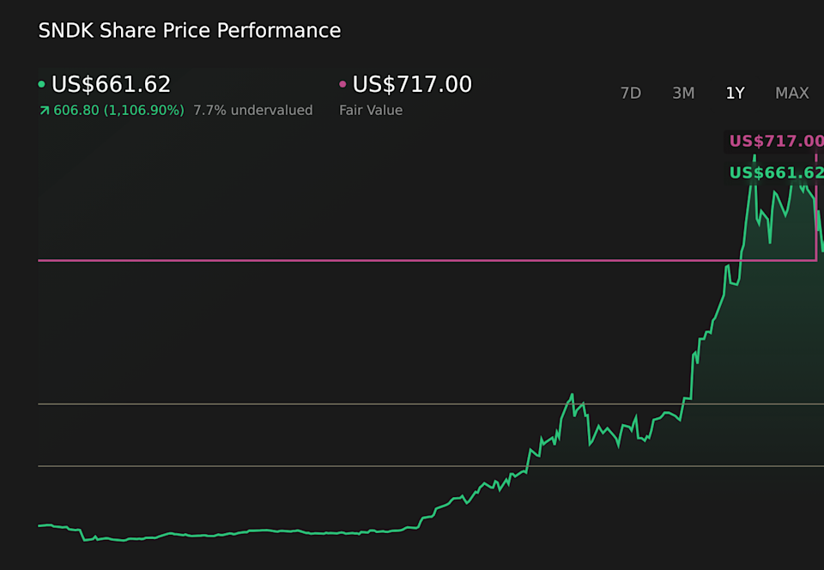This screenshot has height=570, width=824.
Task: Toggle the current price series via its green legend dot
Action: click(x=42, y=85)
